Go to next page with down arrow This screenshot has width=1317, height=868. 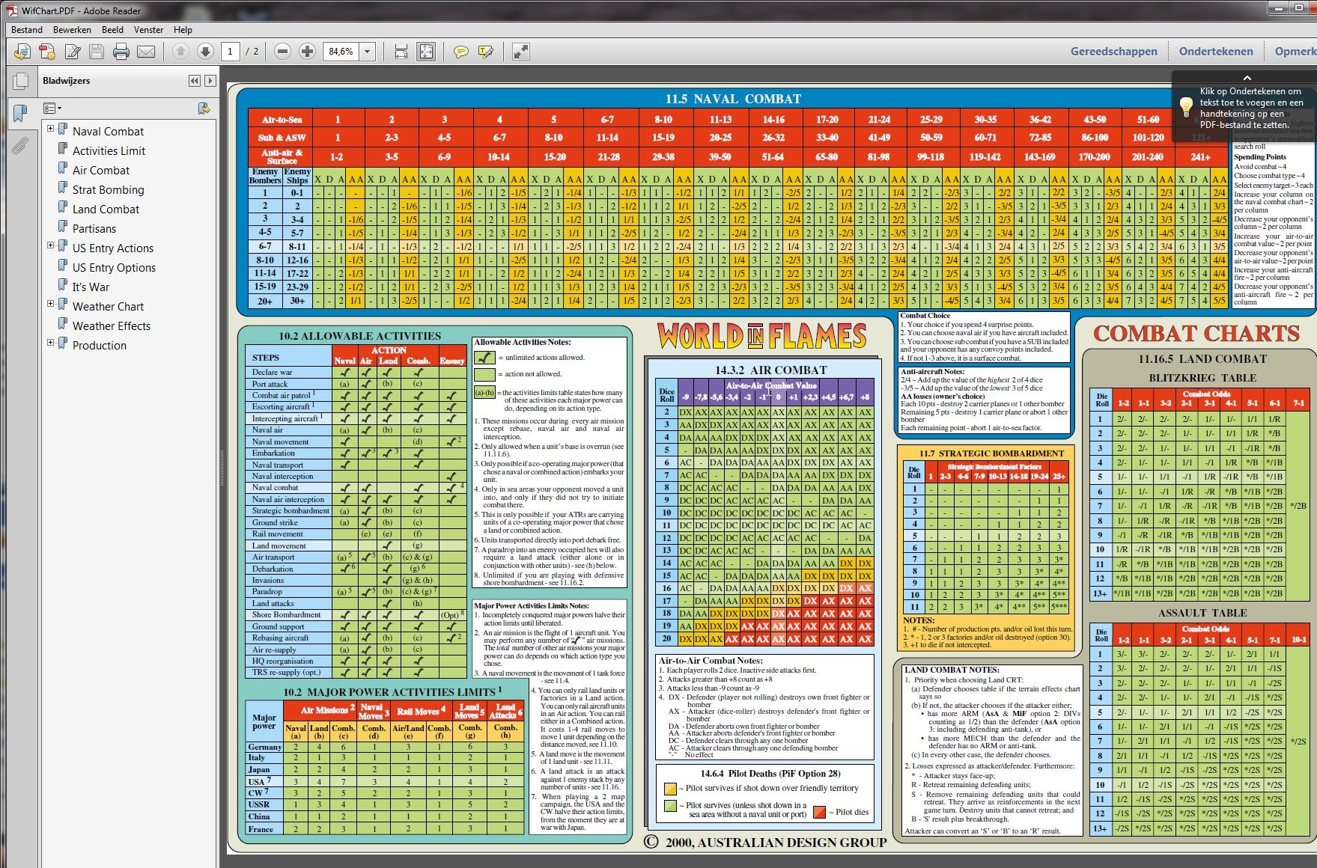[205, 52]
